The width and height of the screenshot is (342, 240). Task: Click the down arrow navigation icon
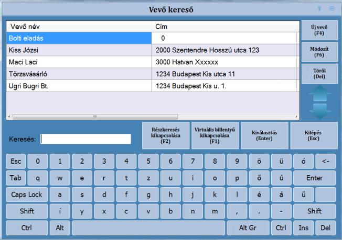tap(320, 111)
